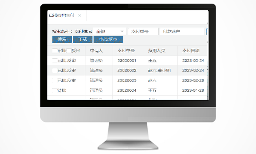256x154 pixels.
Task: Select the 支付单号 column header
Action: [126, 51]
